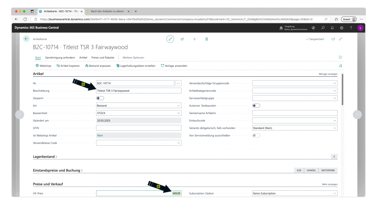Open card in new window icon
Viewport: 377px width, 212px height.
click(x=333, y=39)
